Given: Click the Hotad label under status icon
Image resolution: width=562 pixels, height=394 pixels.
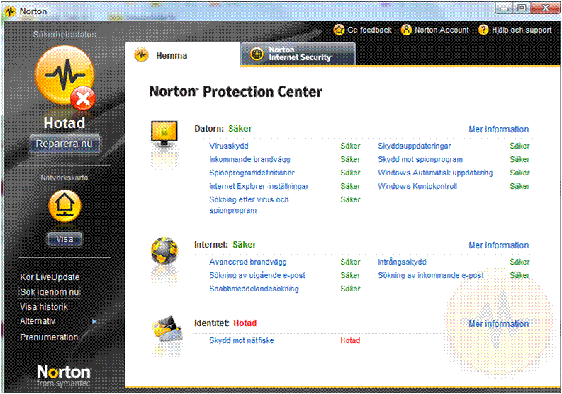Looking at the screenshot, I should coord(64,123).
